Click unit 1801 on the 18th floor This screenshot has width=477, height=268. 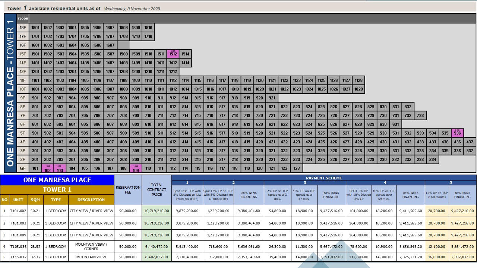tap(35, 28)
